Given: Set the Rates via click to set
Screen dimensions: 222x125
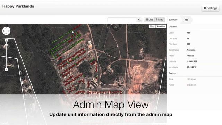Looking at the screenshot, I should [x=191, y=85].
